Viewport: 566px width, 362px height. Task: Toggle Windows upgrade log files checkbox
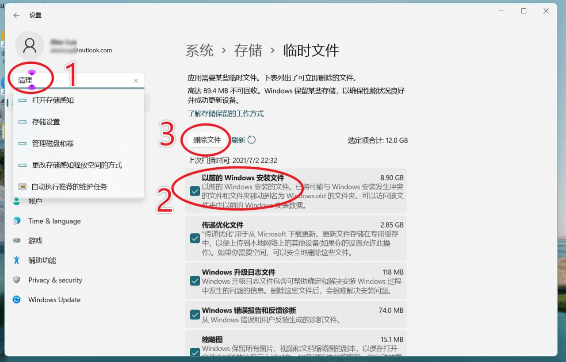[195, 281]
